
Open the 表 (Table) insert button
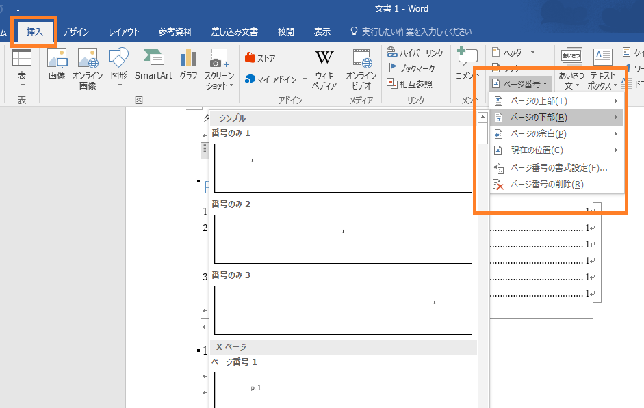[22, 68]
